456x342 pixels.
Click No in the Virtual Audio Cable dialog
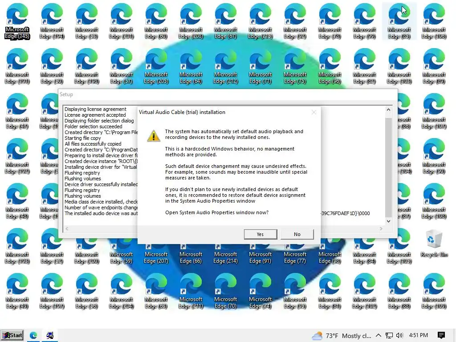[x=297, y=234]
